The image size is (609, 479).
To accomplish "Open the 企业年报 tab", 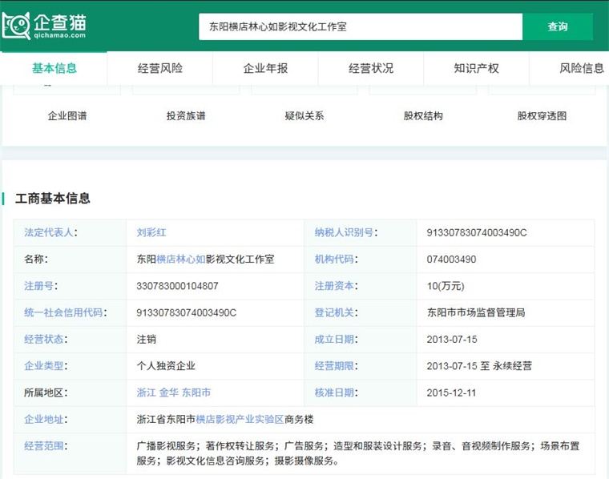I will tap(265, 68).
